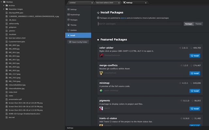
Task: Select IMG_1517.jpeg
Action: tap(14, 74)
